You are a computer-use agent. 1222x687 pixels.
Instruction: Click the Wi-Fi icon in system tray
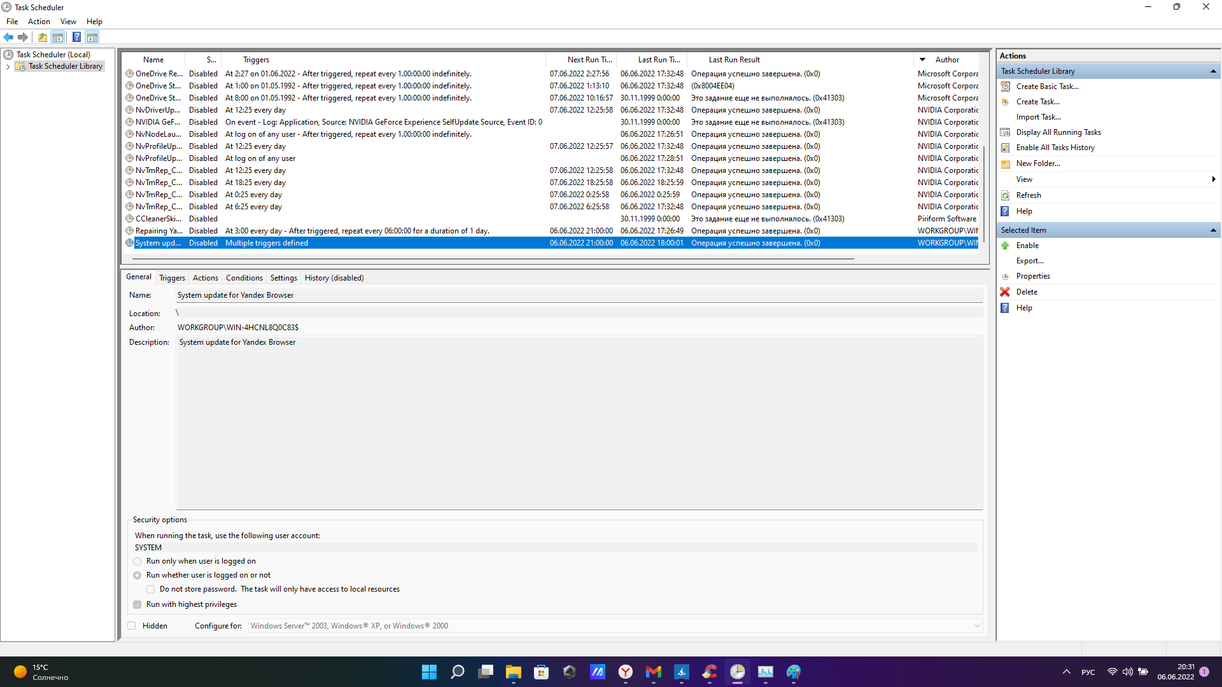1112,672
